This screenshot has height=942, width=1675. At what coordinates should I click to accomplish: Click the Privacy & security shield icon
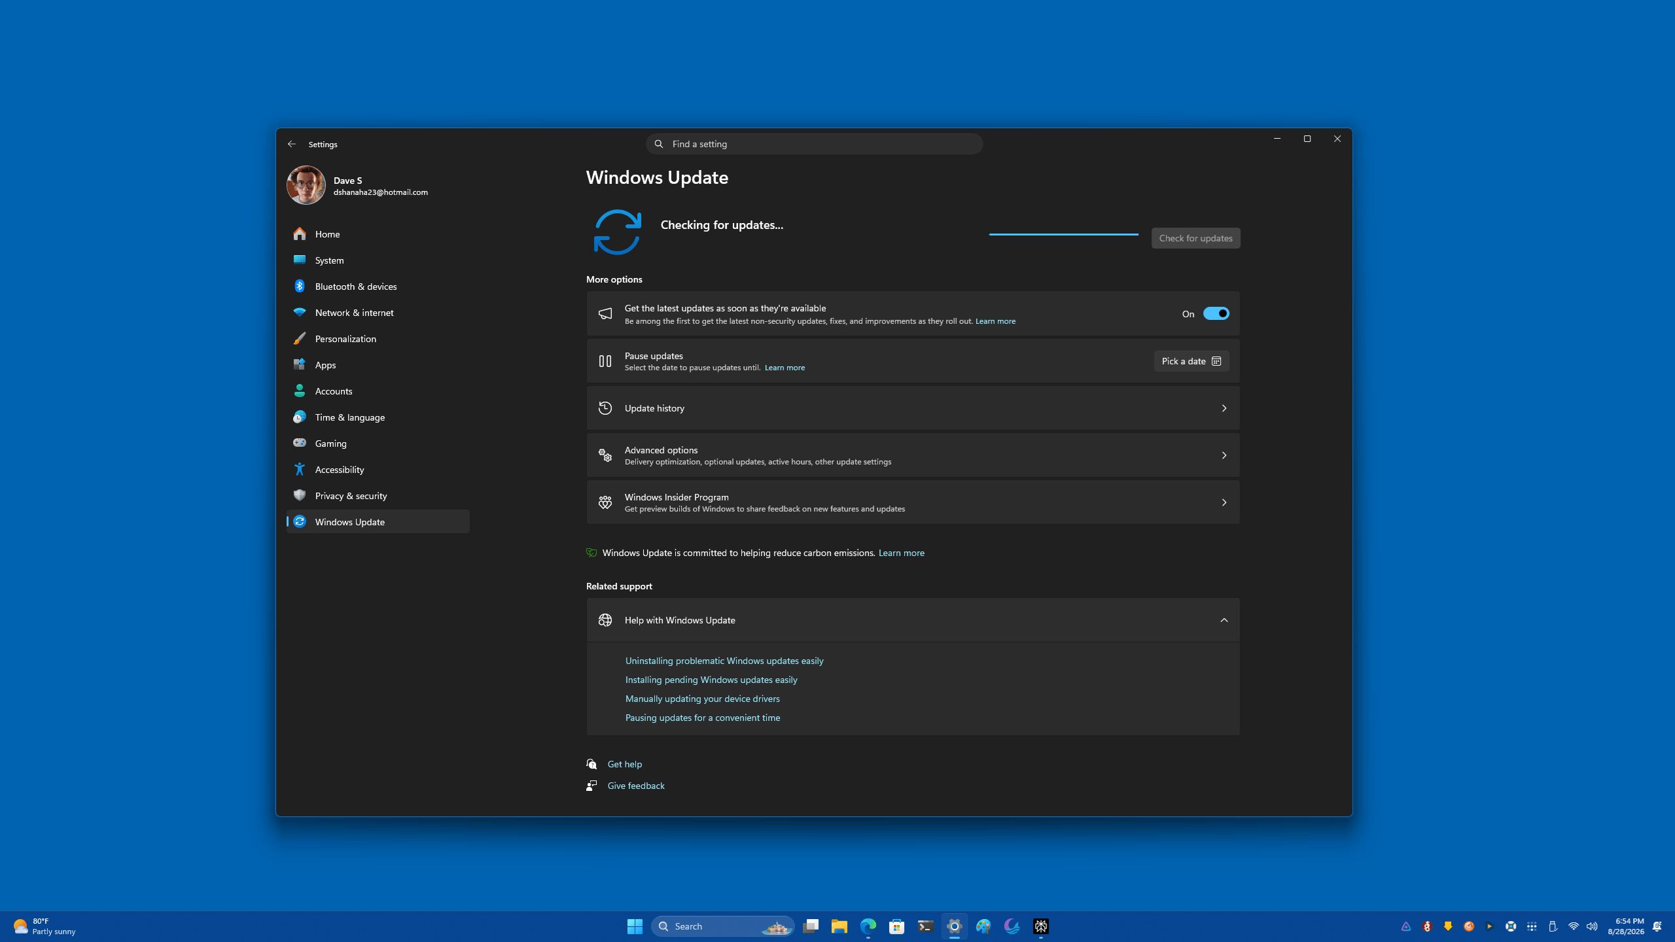pos(300,495)
